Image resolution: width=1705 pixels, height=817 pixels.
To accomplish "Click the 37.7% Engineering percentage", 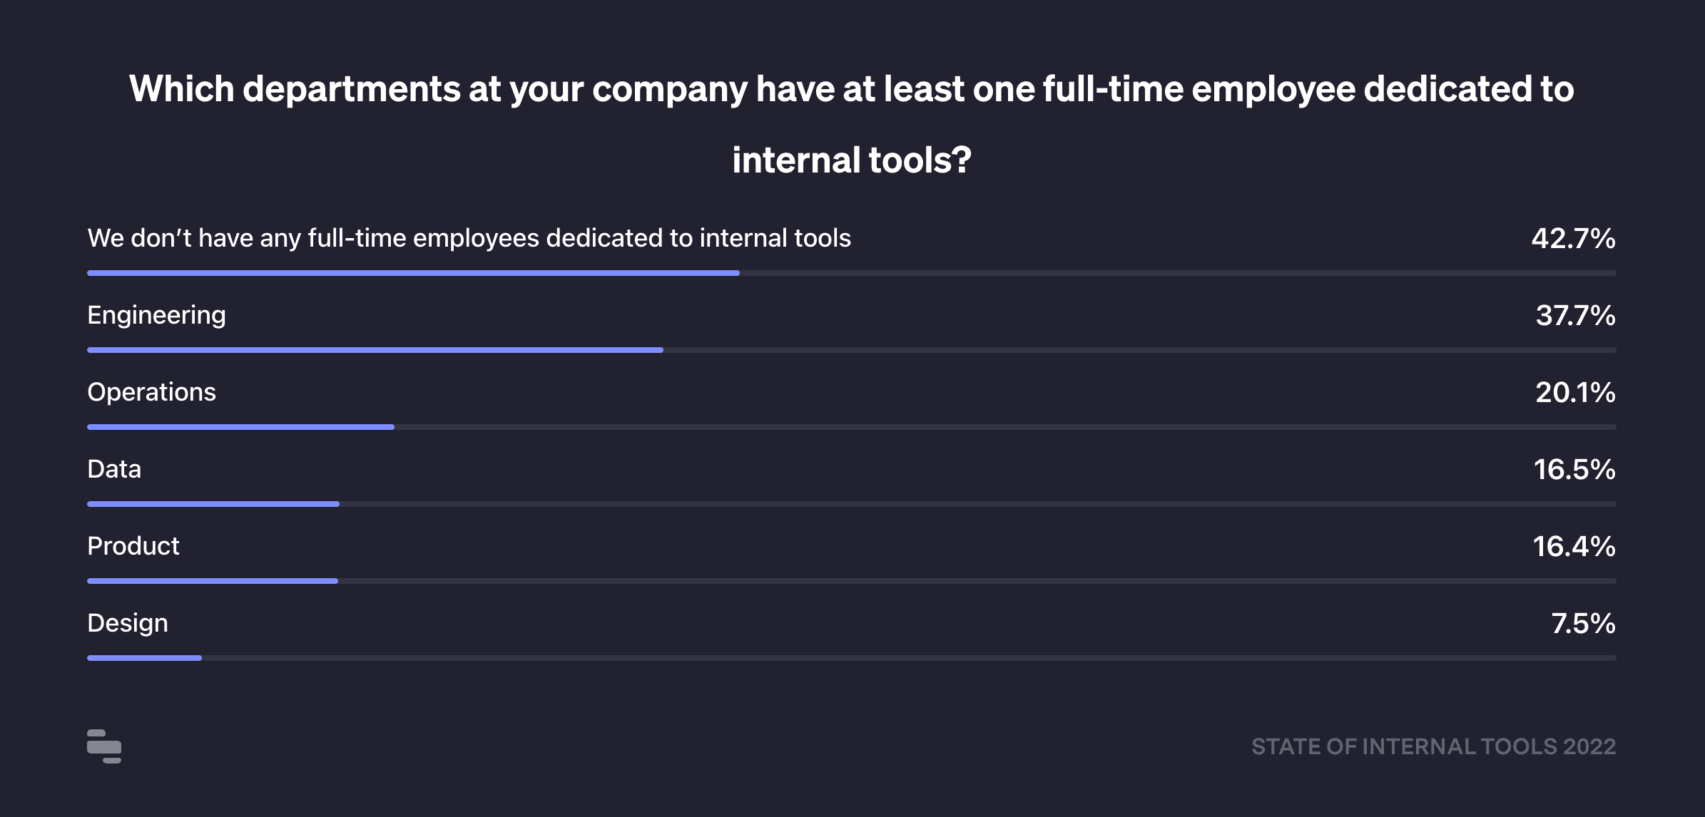I will coord(1575,315).
